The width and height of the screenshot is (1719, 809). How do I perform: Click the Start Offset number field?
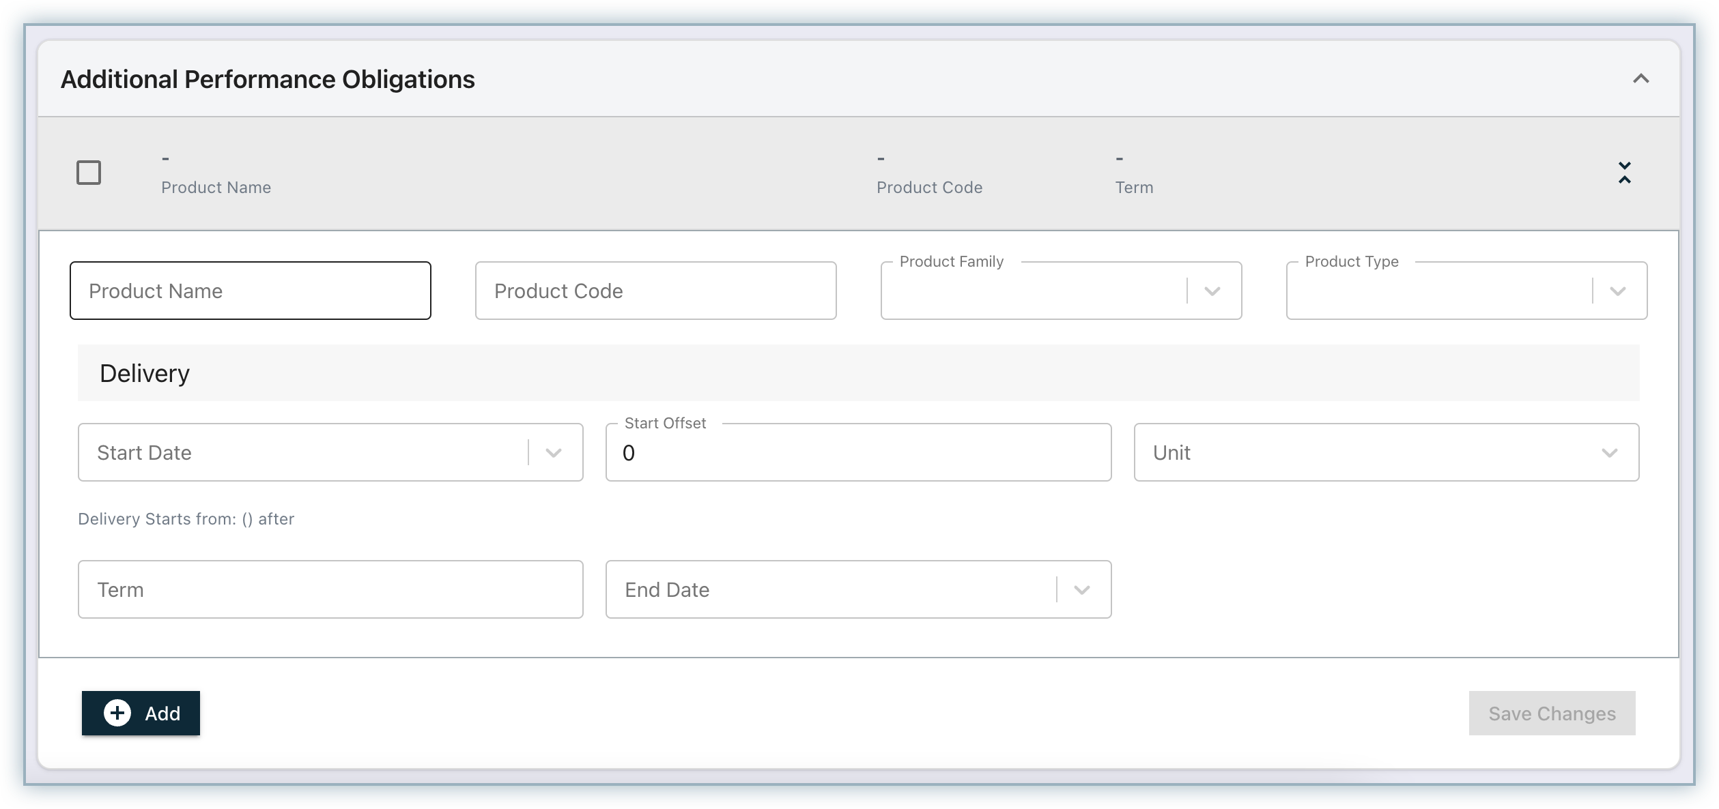858,453
